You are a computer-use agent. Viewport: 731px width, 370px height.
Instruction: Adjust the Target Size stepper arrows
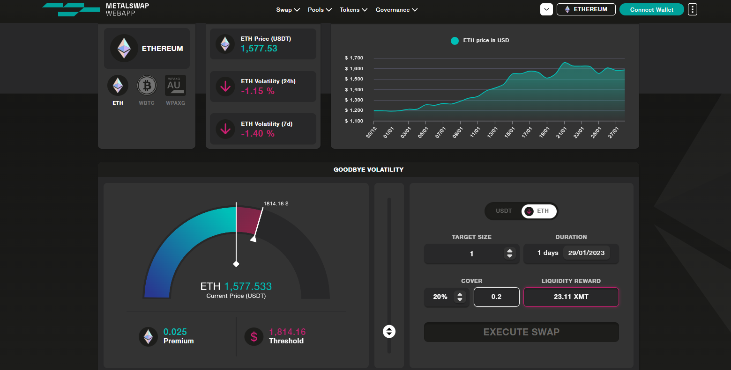(510, 254)
